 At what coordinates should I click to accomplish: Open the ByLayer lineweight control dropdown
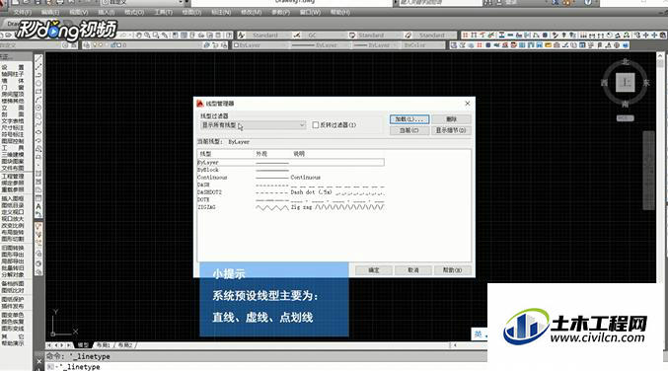(377, 45)
